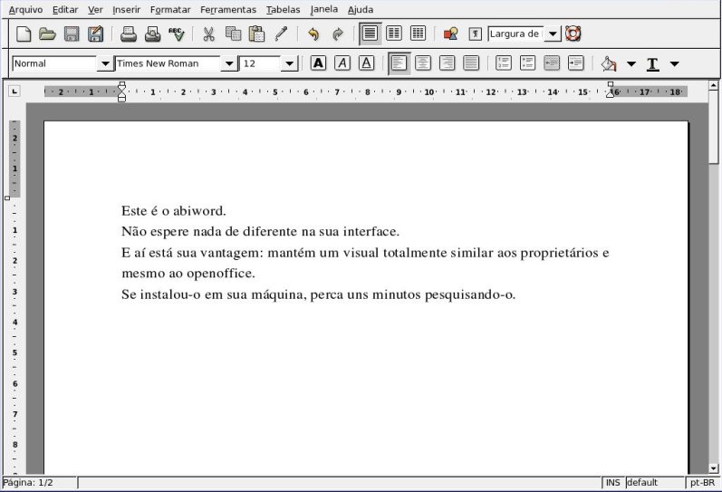722x492 pixels.
Task: Insert numbered list icon
Action: click(504, 63)
